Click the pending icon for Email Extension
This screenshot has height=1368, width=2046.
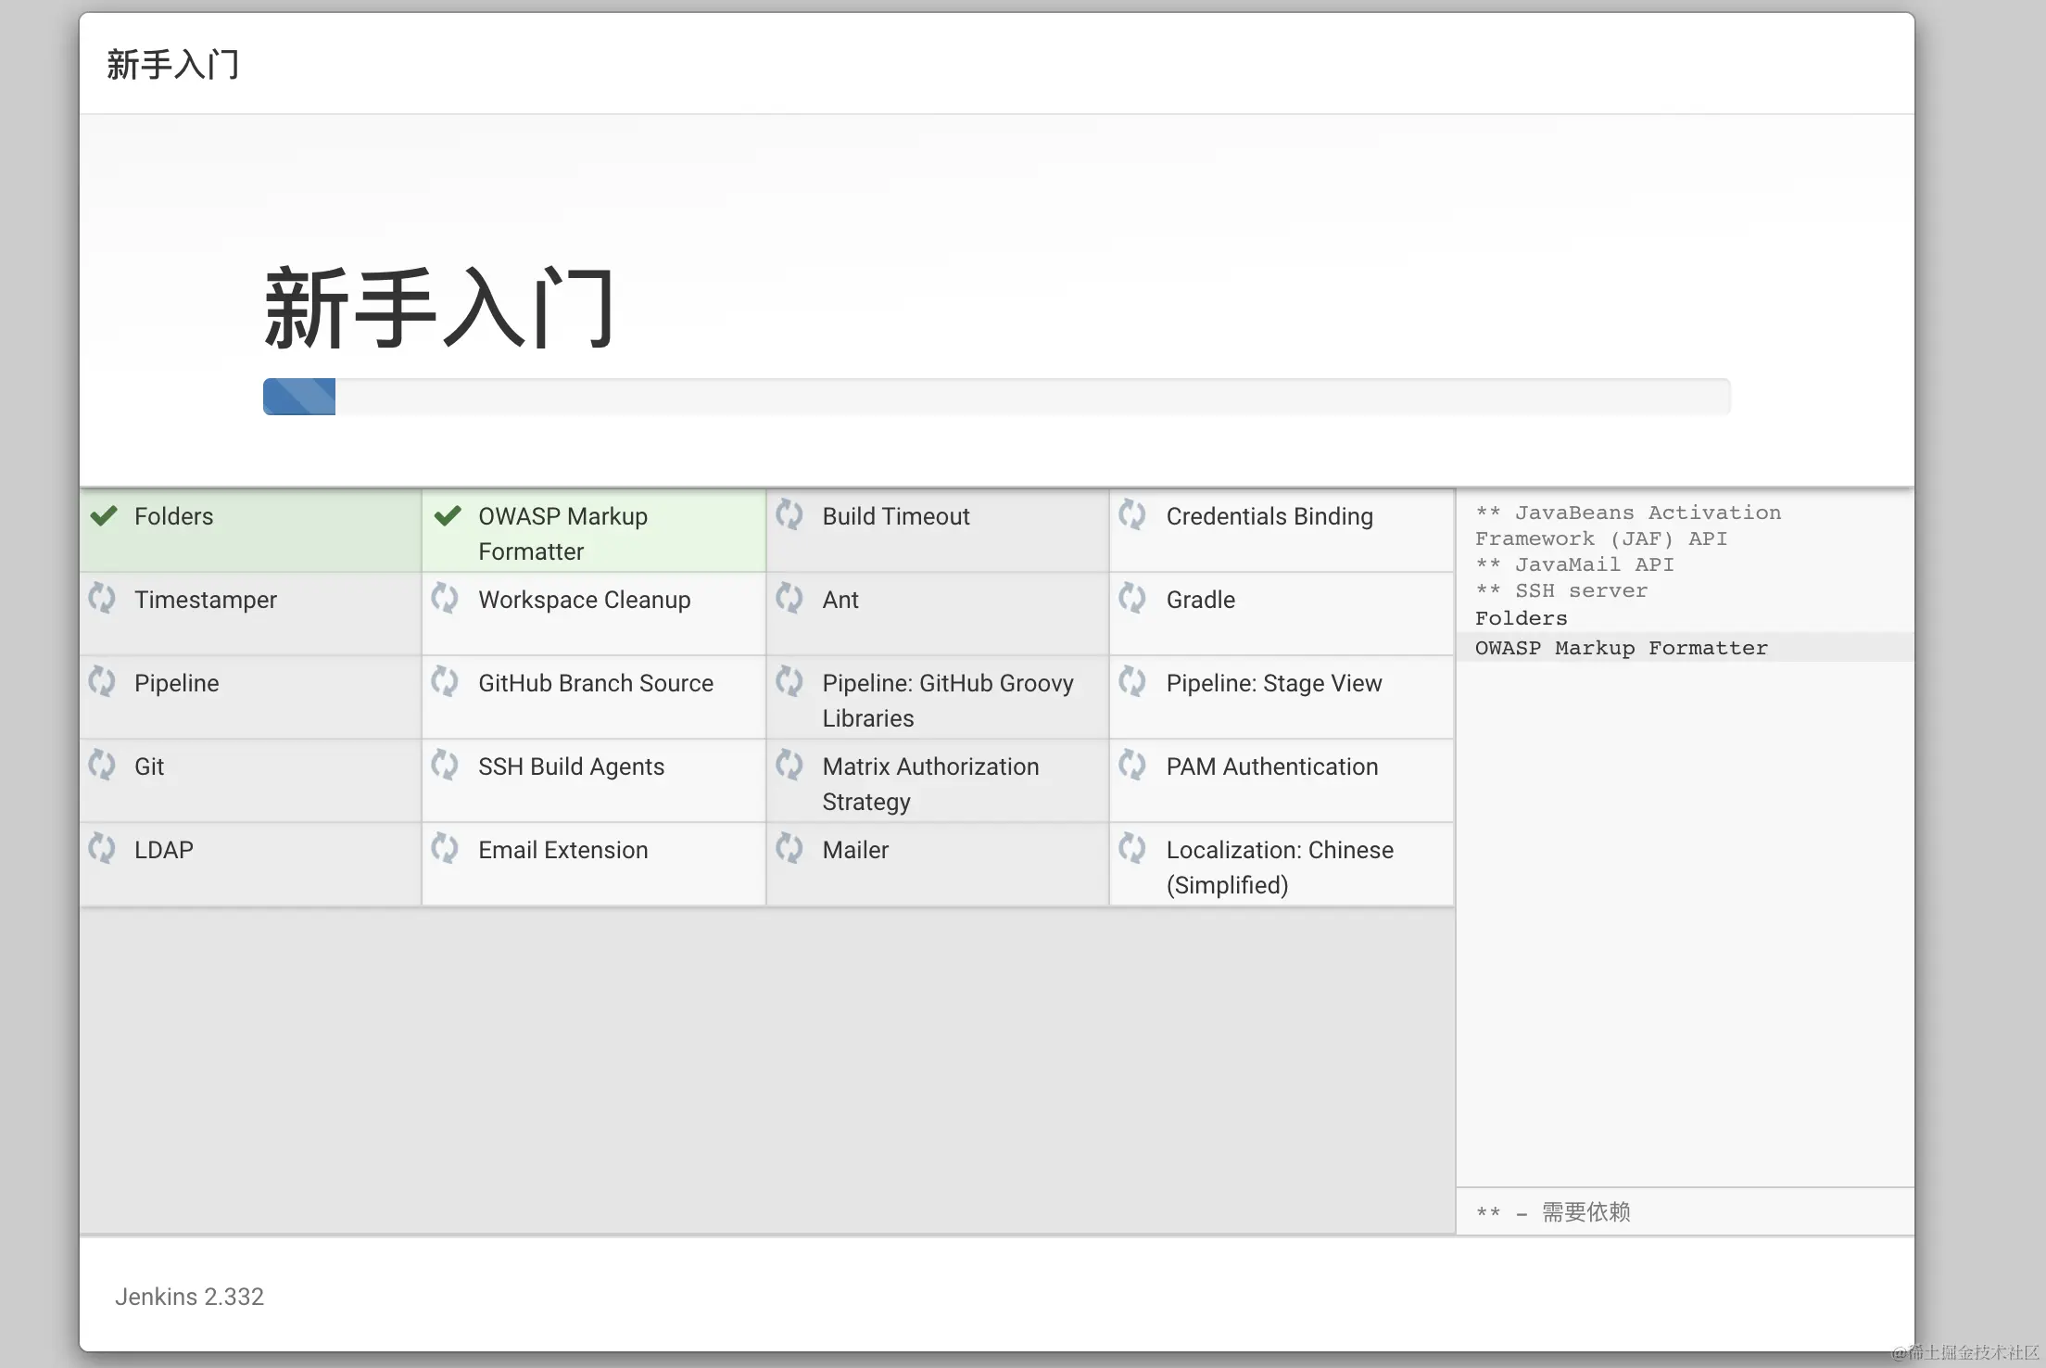point(445,848)
